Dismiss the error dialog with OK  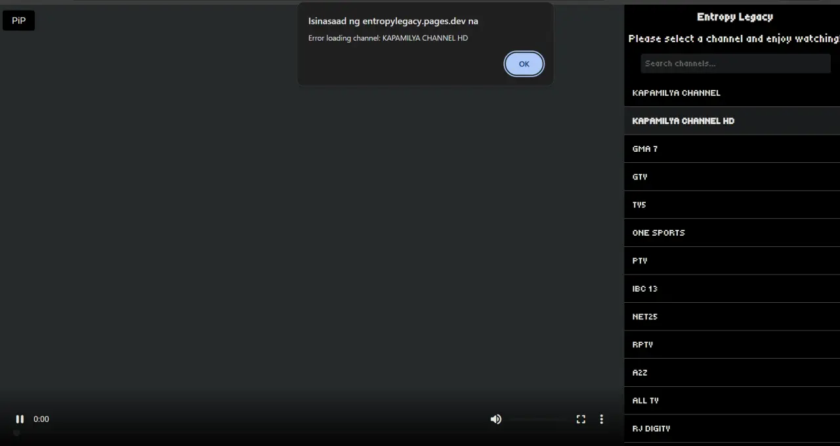coord(524,64)
